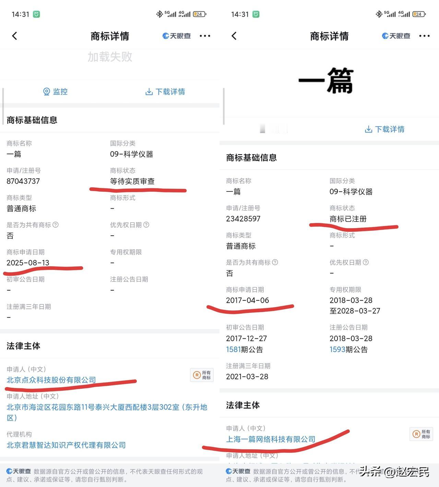This screenshot has height=487, width=439.
Task: Open the three-dot menu on the left screen
Action: click(205, 36)
